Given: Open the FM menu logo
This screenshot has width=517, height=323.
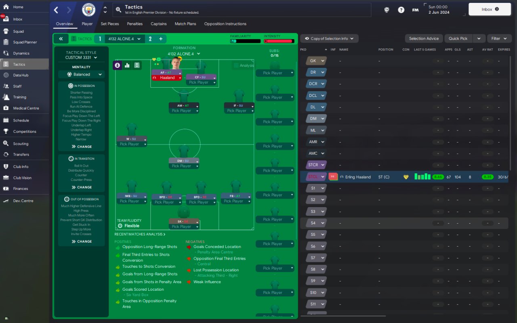Looking at the screenshot, I should pyautogui.click(x=415, y=10).
